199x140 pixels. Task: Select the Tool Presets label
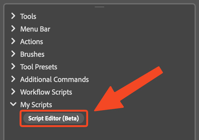[39, 67]
